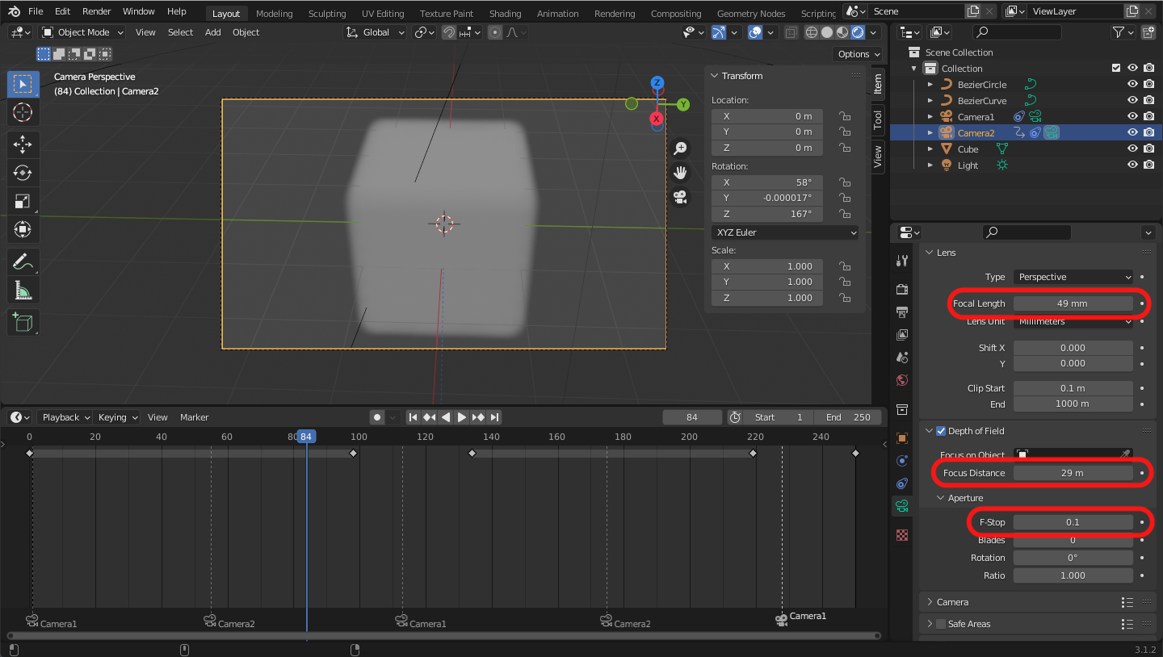This screenshot has width=1163, height=657.
Task: Click the Blender logo menu icon
Action: (x=14, y=11)
